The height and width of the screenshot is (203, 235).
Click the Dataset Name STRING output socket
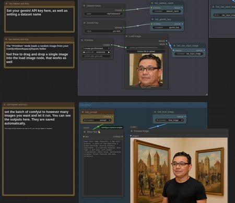click(124, 10)
